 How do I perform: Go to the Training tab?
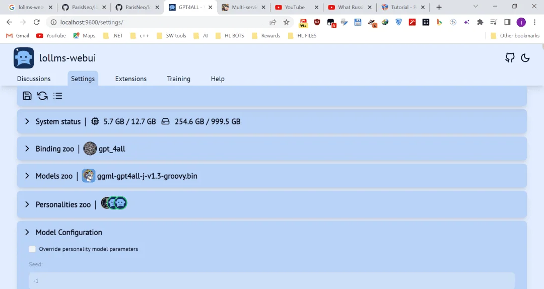pos(179,79)
